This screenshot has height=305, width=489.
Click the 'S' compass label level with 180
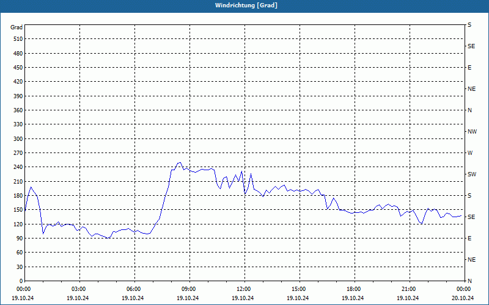(469, 196)
